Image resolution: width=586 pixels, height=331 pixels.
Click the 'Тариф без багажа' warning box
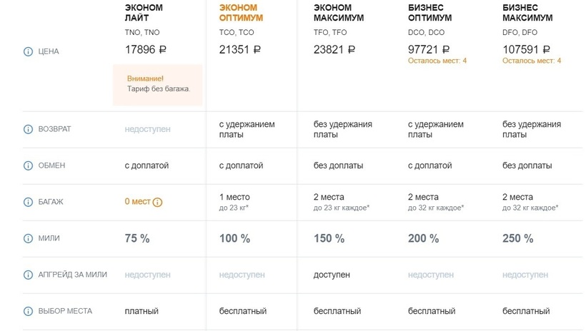158,84
